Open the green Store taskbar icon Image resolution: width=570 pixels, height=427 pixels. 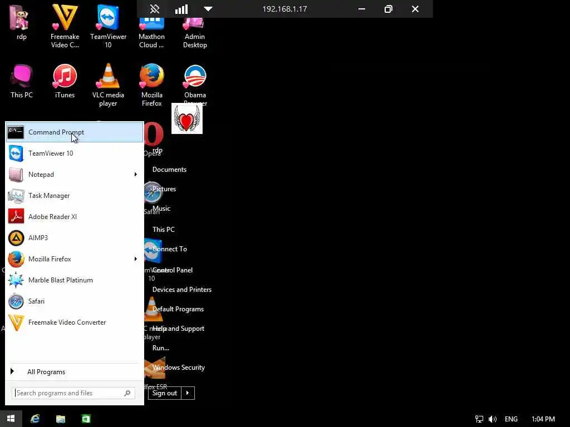click(86, 419)
